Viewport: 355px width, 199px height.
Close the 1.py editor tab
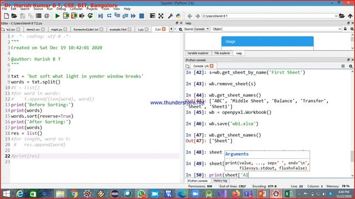click(146, 29)
